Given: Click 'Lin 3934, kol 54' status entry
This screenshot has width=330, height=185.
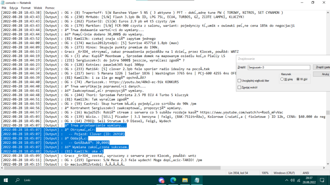Looking at the screenshot, I should (x=238, y=173).
